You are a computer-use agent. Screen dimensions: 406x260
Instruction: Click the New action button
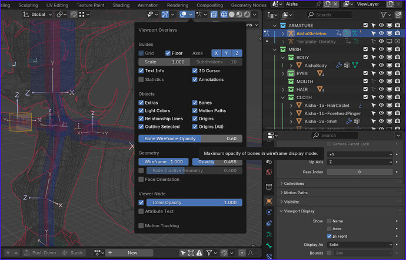(132, 253)
